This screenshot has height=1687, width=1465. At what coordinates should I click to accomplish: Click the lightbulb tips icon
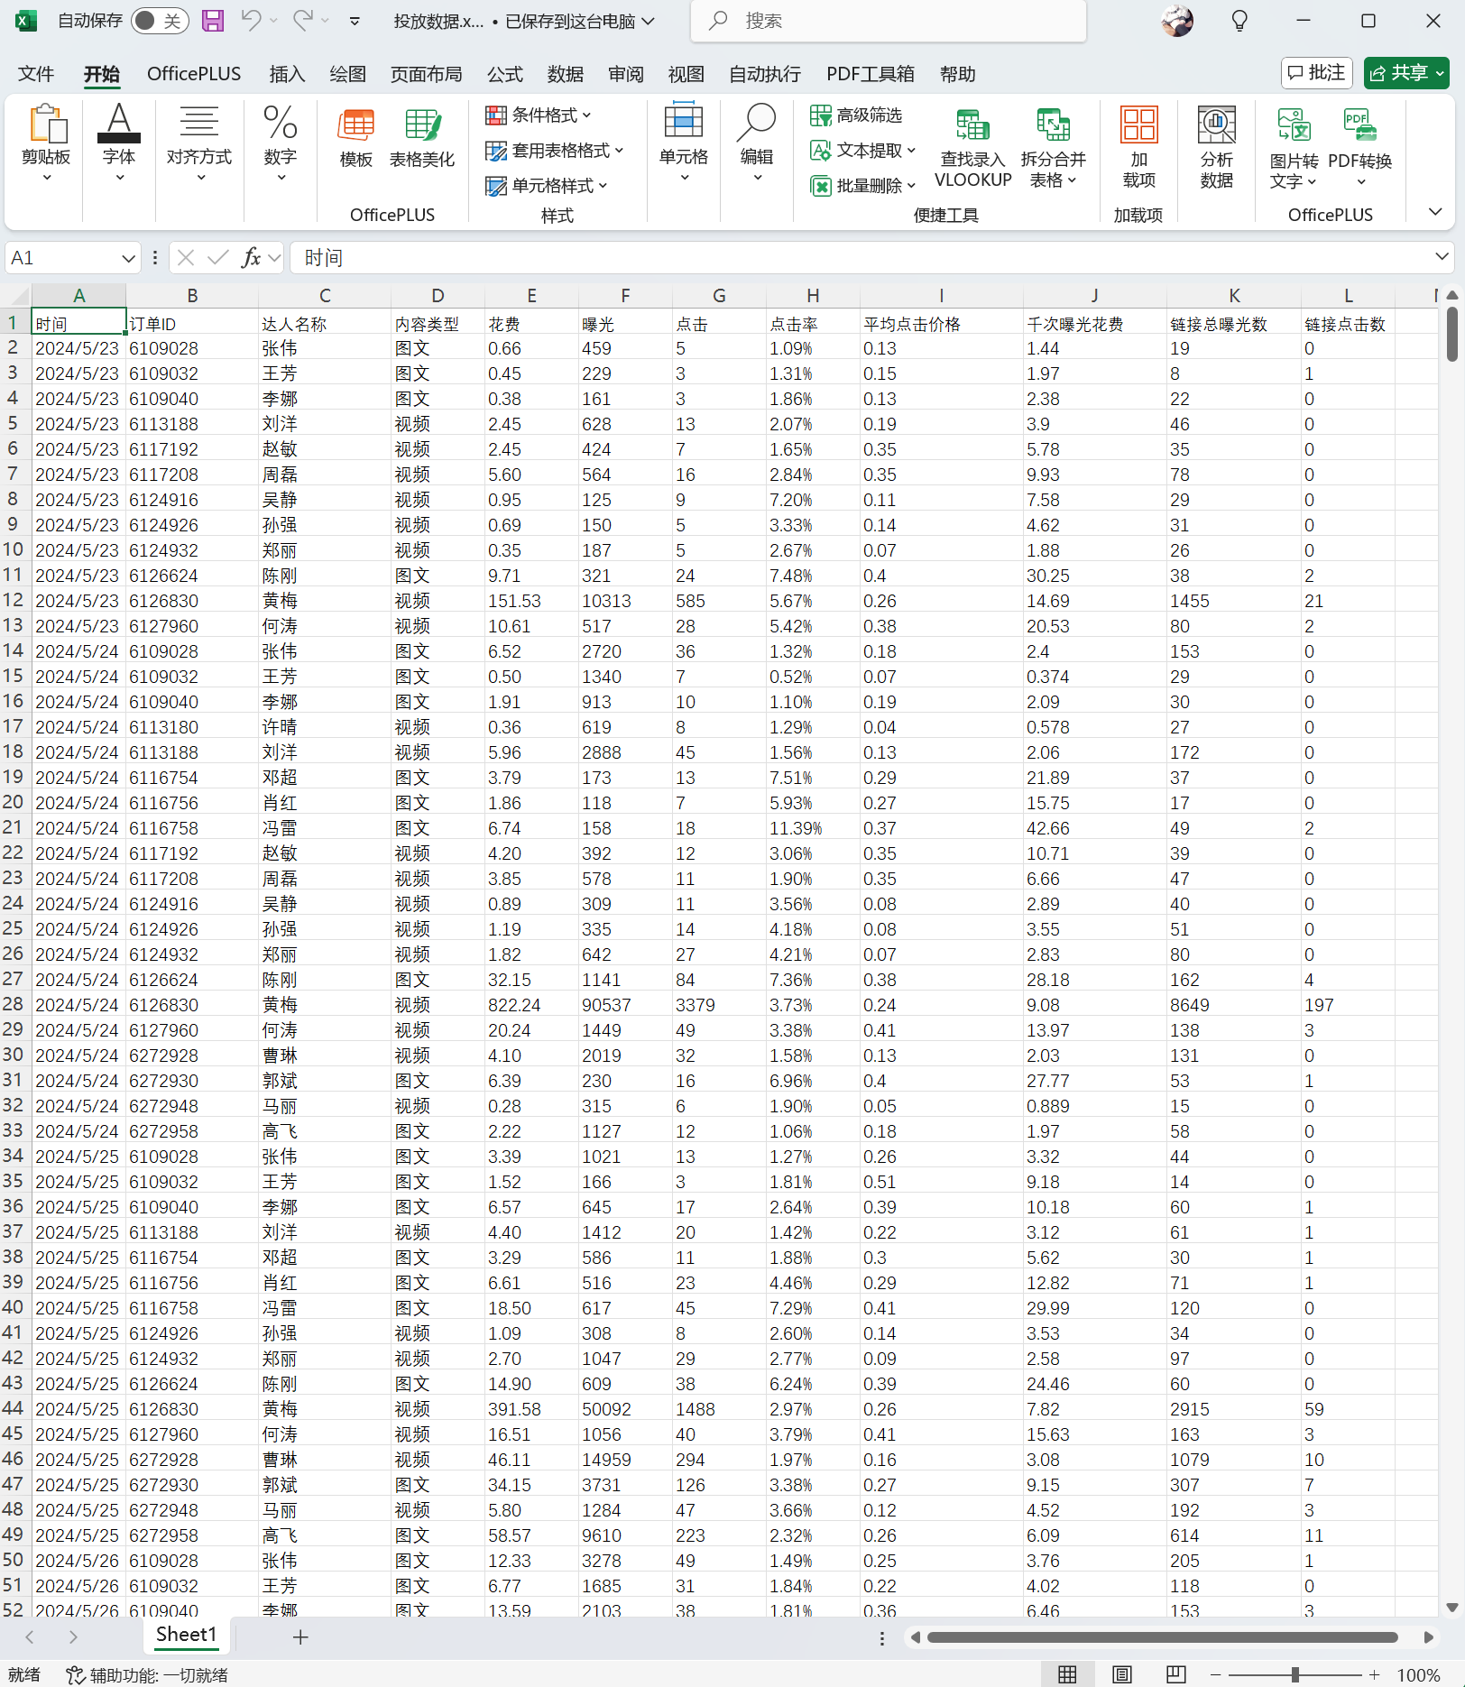click(x=1239, y=21)
